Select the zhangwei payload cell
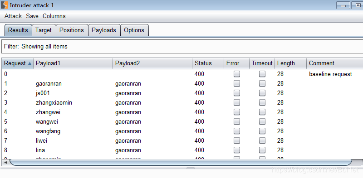The width and height of the screenshot is (363, 178). (48, 112)
